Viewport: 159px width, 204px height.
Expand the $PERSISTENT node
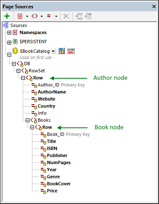[9, 42]
